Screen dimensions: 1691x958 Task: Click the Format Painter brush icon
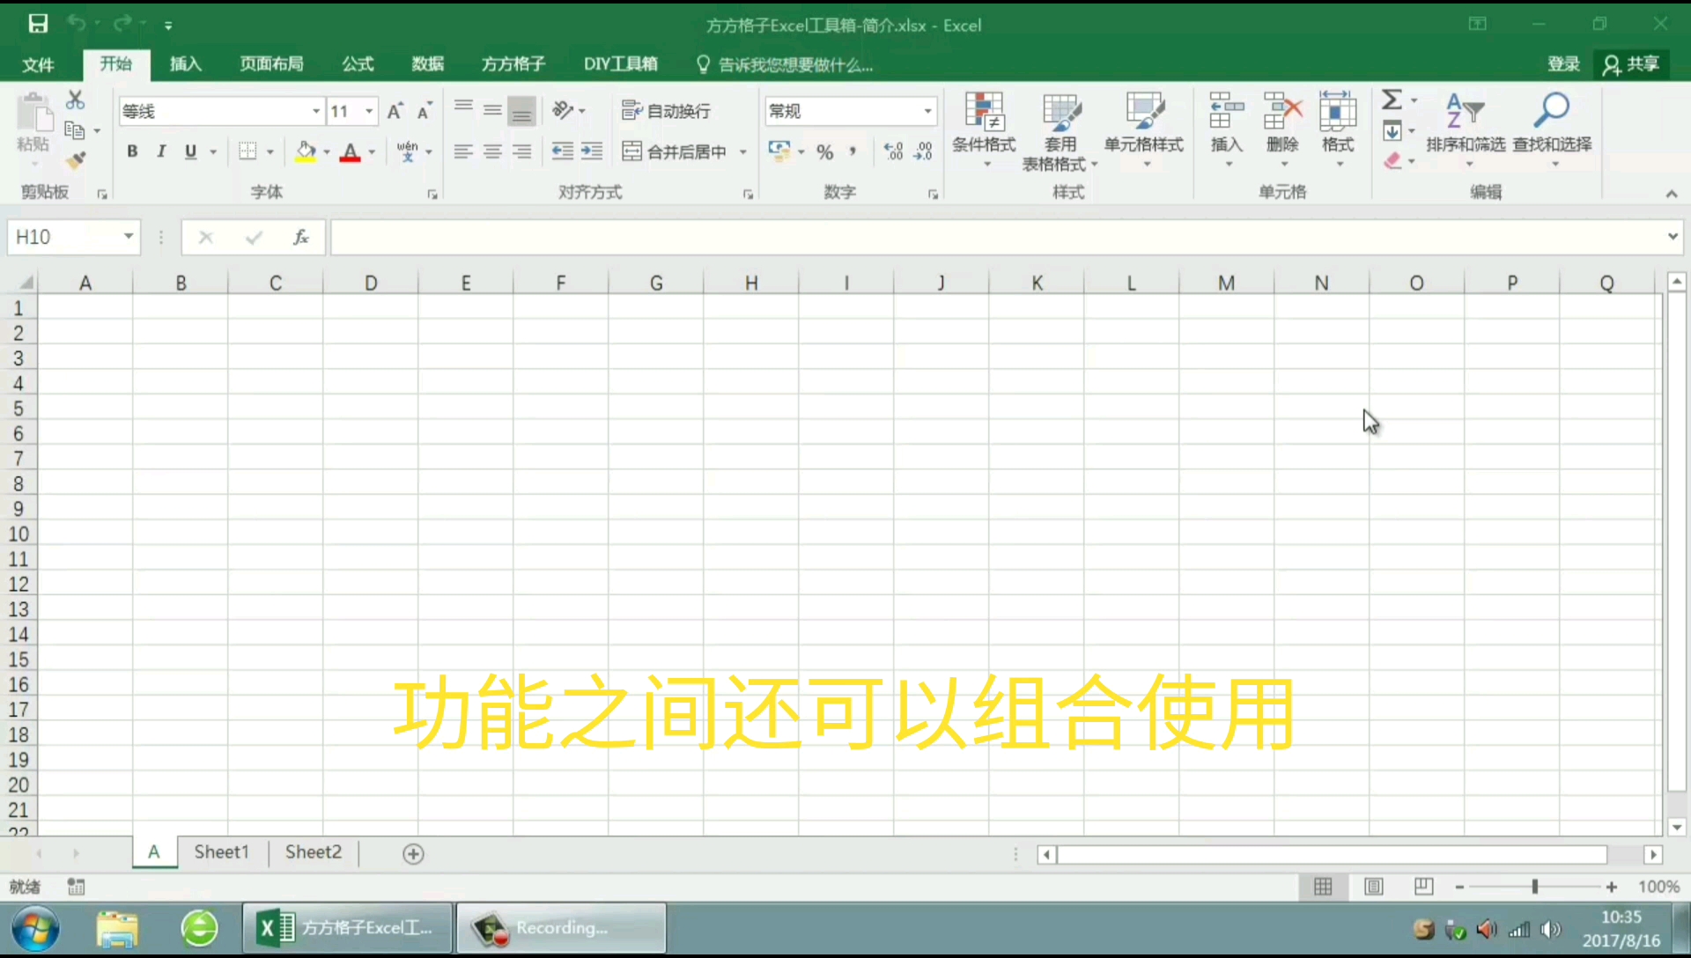pos(76,160)
